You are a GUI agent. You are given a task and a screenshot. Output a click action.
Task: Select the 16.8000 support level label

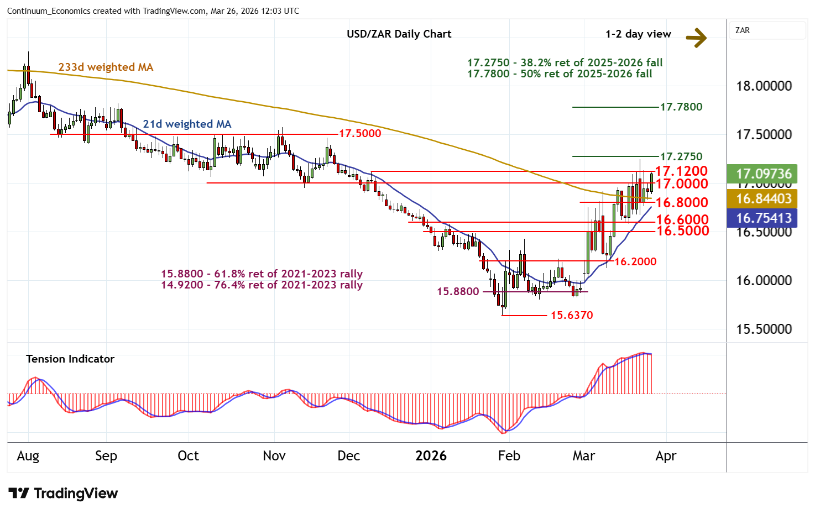pos(681,202)
